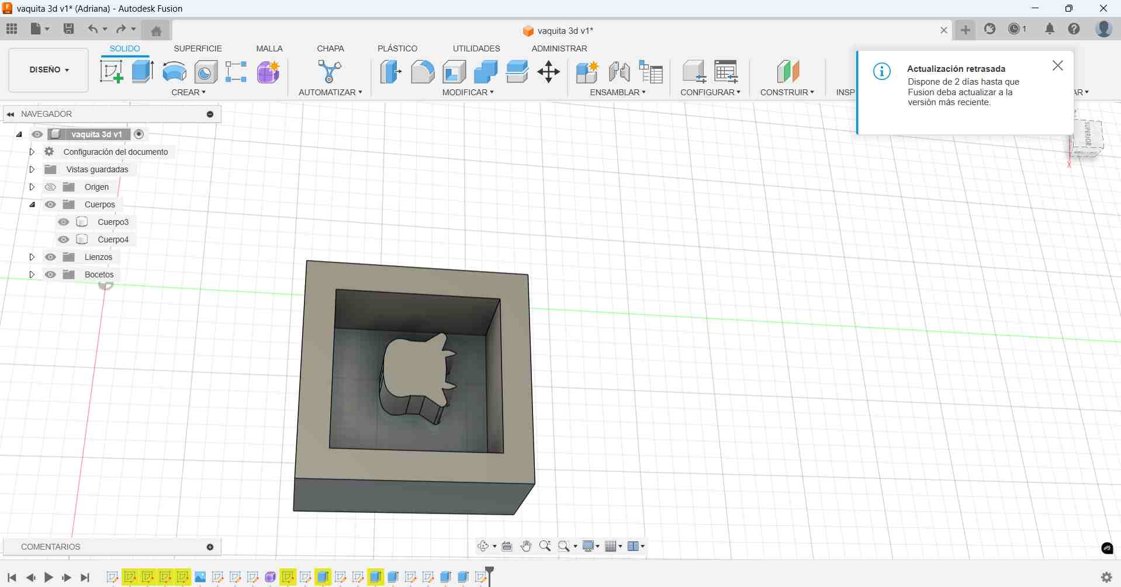Activate the vaquita 3d v1 component radio

tap(139, 134)
